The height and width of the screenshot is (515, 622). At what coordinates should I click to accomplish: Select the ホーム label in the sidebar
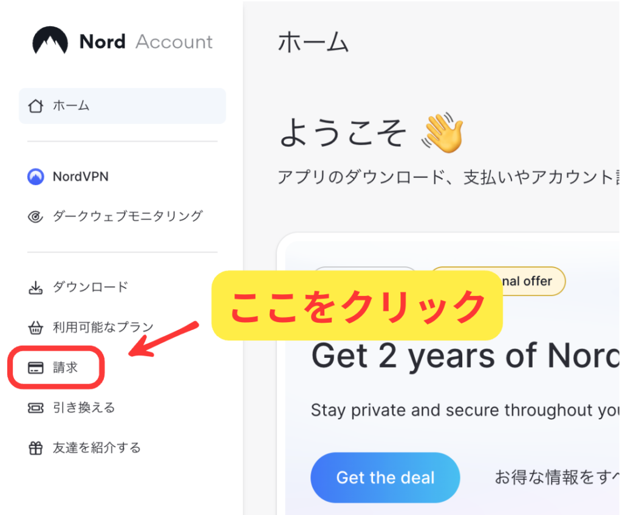(x=71, y=106)
